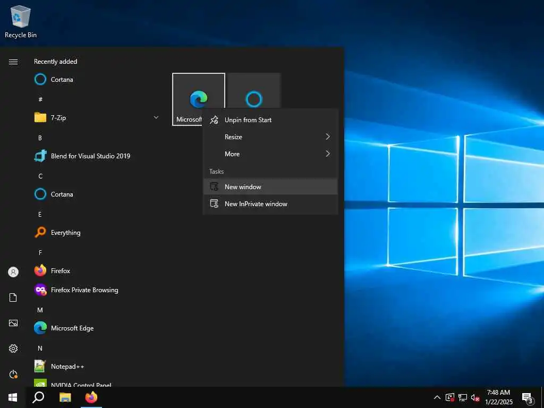544x408 pixels.
Task: Open Settings gear in Start sidebar
Action: [x=13, y=348]
